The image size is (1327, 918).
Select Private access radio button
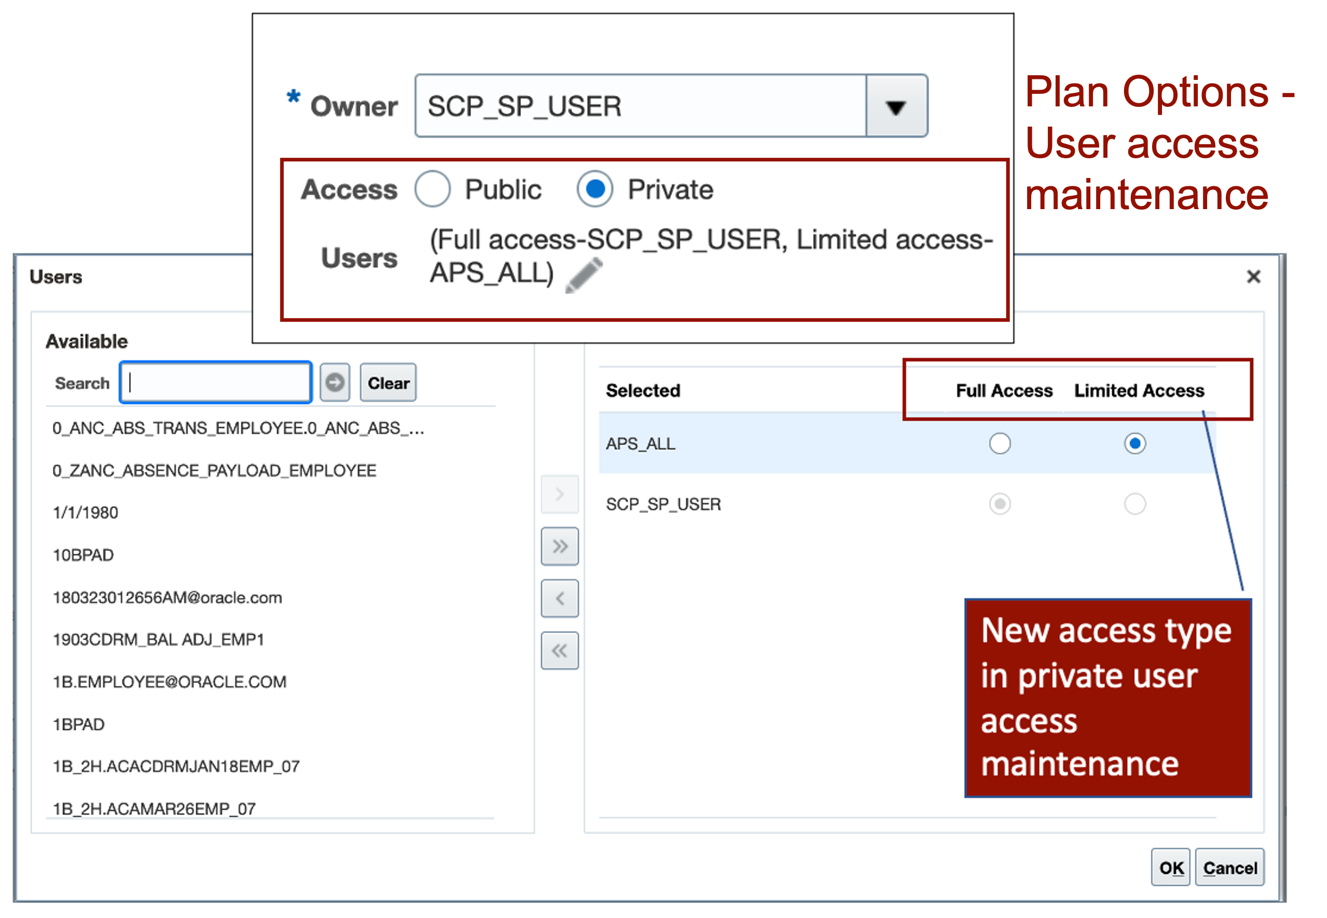(x=595, y=189)
